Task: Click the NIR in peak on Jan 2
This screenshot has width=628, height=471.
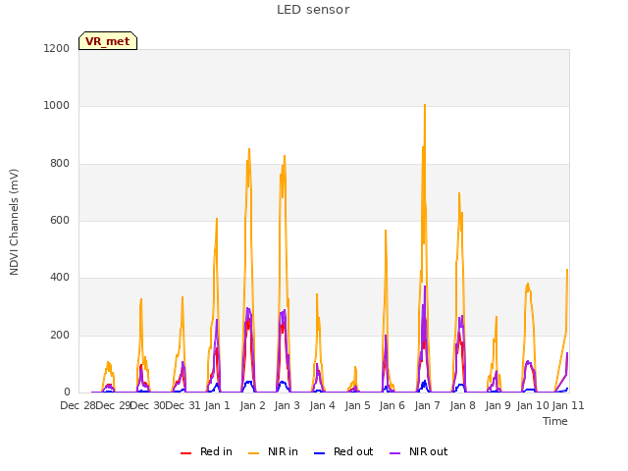Action: click(249, 149)
